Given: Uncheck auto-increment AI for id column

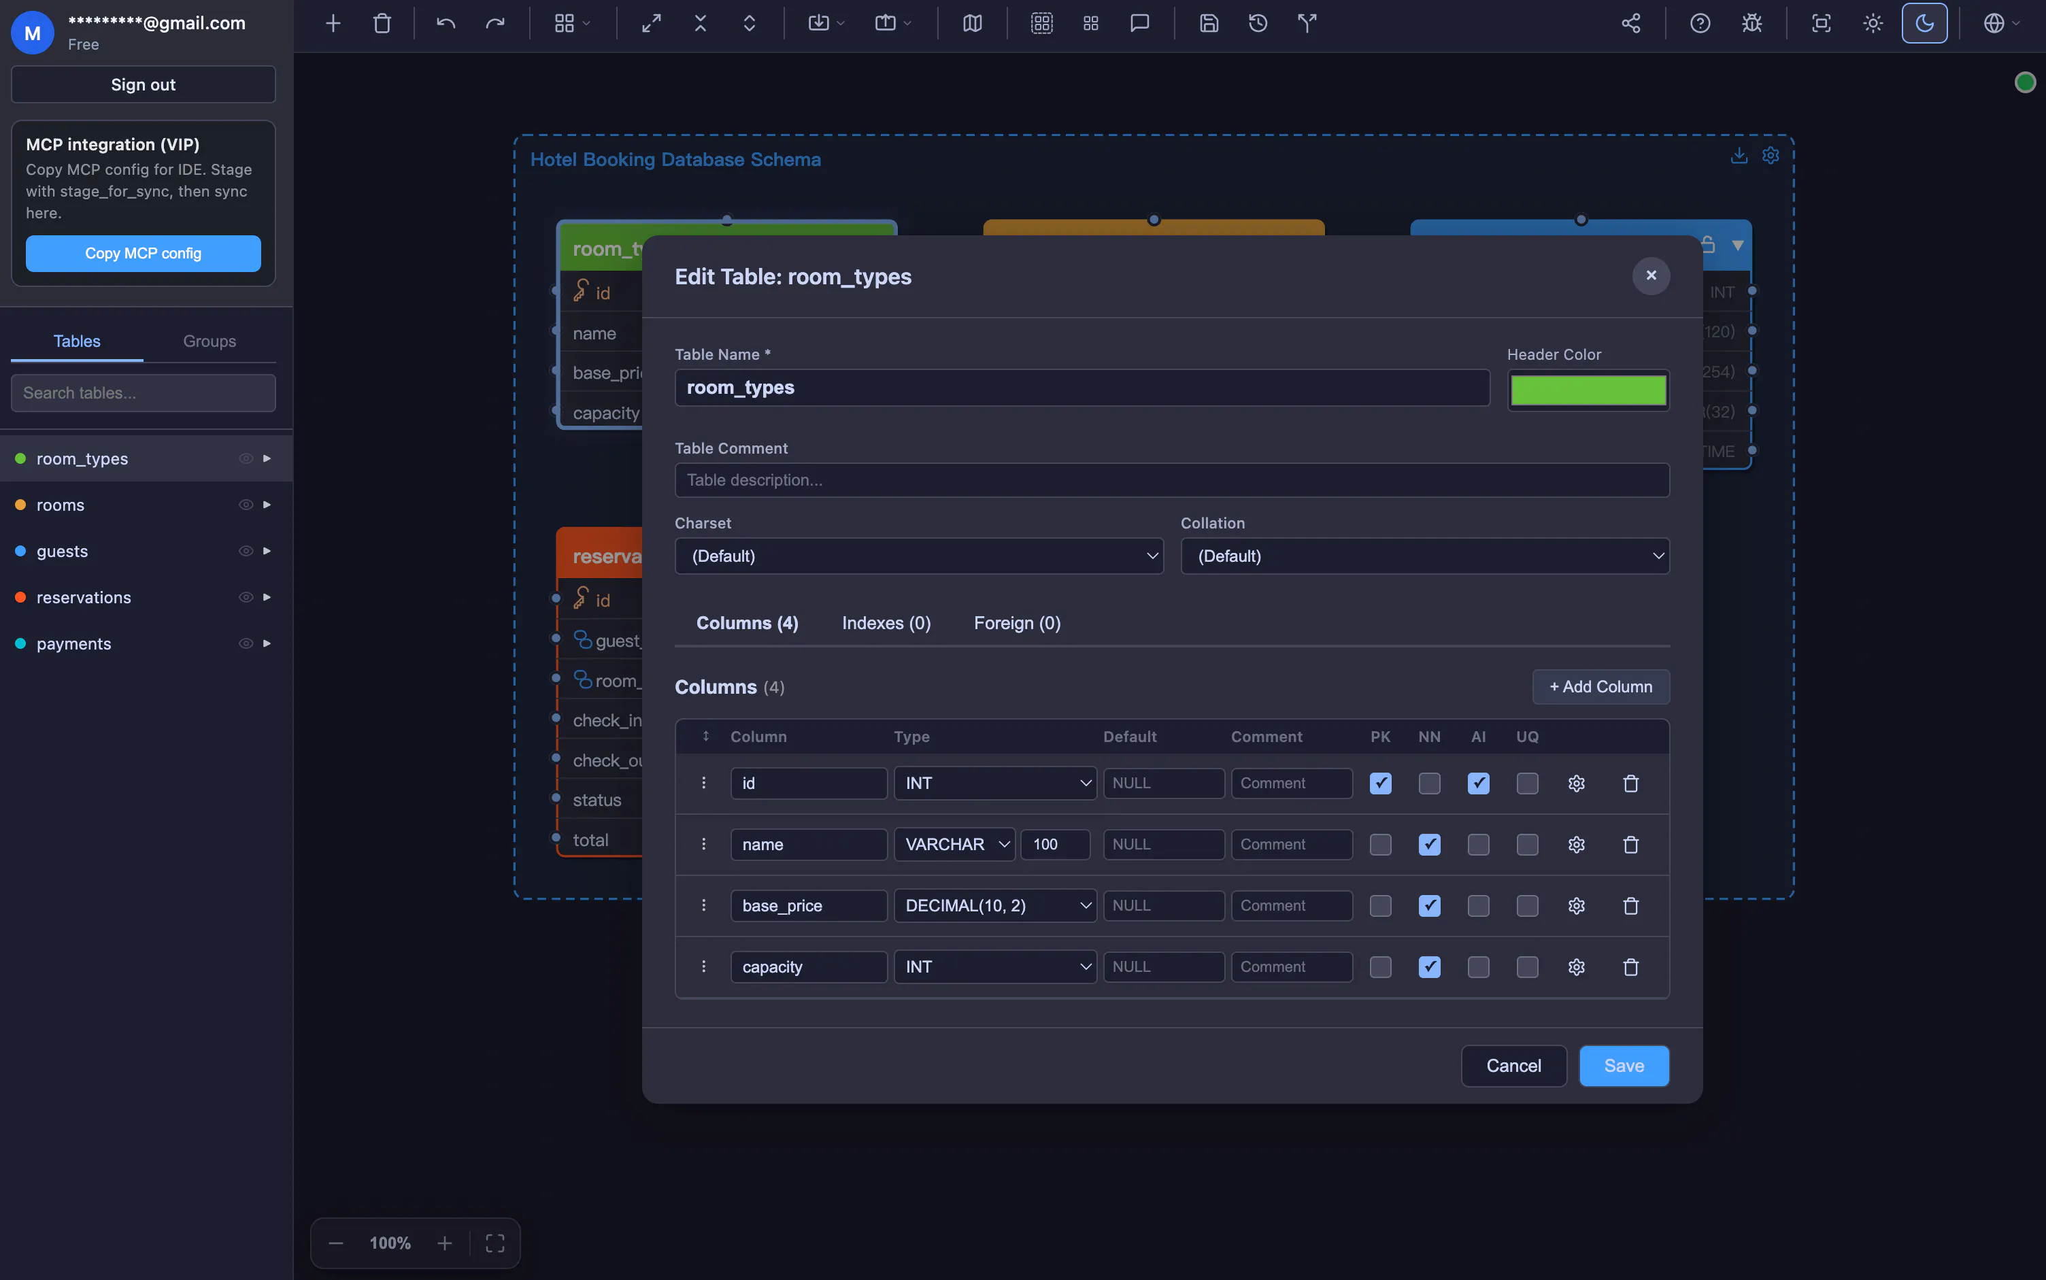Looking at the screenshot, I should 1479,784.
